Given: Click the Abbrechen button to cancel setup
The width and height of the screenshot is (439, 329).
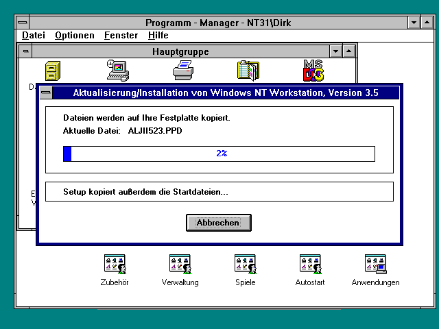Looking at the screenshot, I should tap(219, 223).
